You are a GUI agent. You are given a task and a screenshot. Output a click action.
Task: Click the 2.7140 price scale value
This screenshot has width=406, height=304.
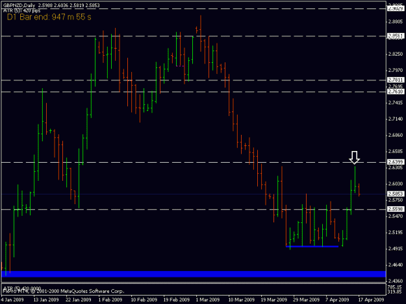pos(396,119)
